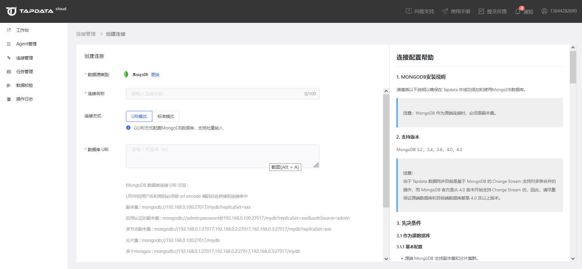582x269 pixels.
Task: Grab the URI text area resize handle
Action: (x=316, y=165)
